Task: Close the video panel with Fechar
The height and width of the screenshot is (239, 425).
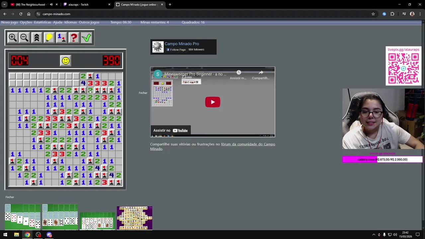Action: [143, 93]
